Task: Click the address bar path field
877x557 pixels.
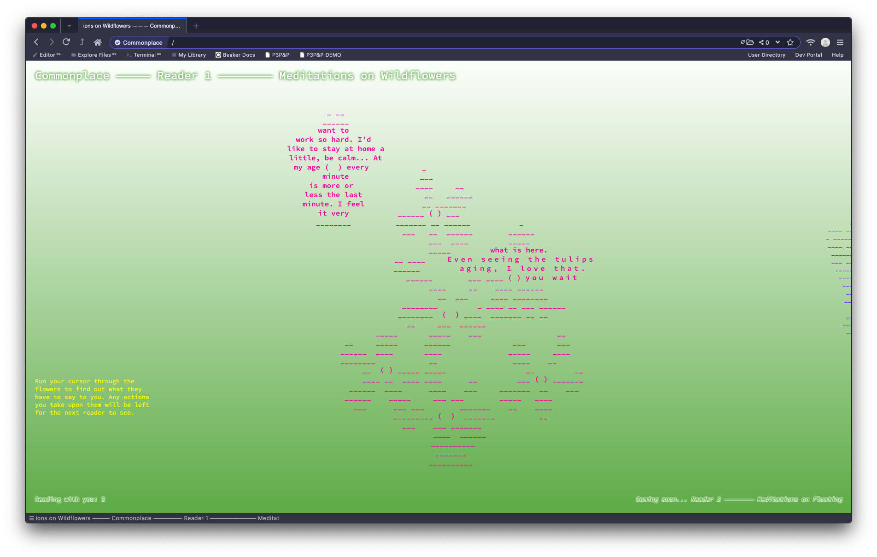Action: pyautogui.click(x=451, y=42)
